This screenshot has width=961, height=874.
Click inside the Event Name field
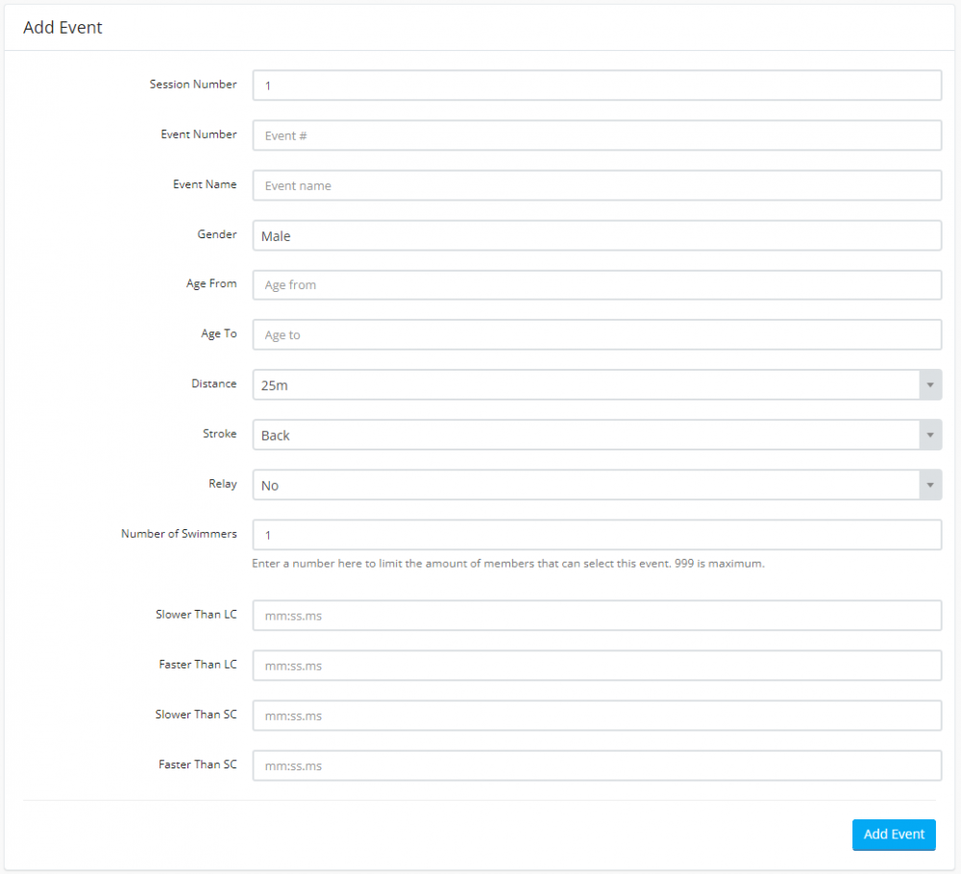pyautogui.click(x=596, y=184)
